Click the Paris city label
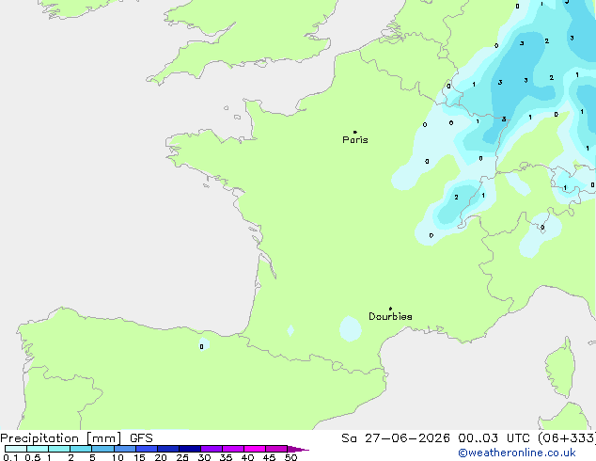 point(355,140)
